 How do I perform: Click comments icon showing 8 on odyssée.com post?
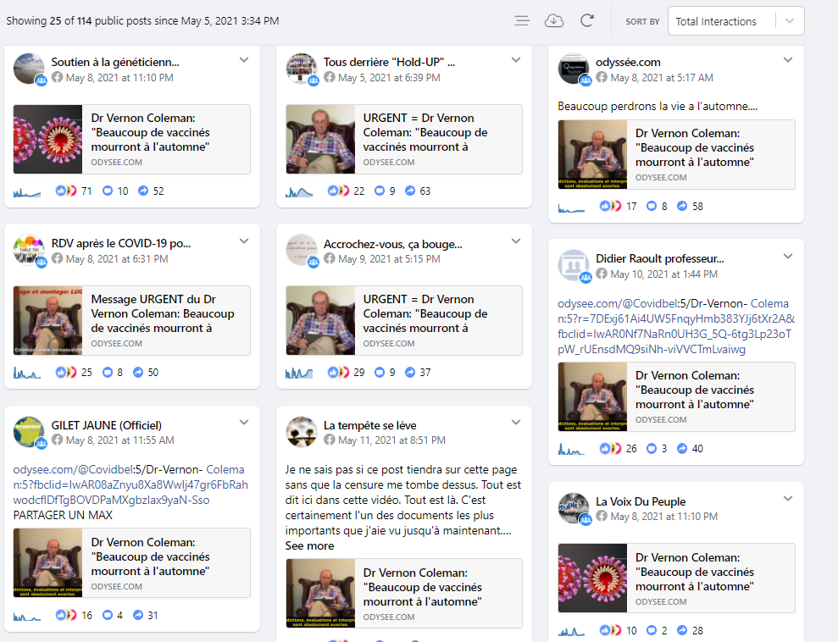click(652, 206)
